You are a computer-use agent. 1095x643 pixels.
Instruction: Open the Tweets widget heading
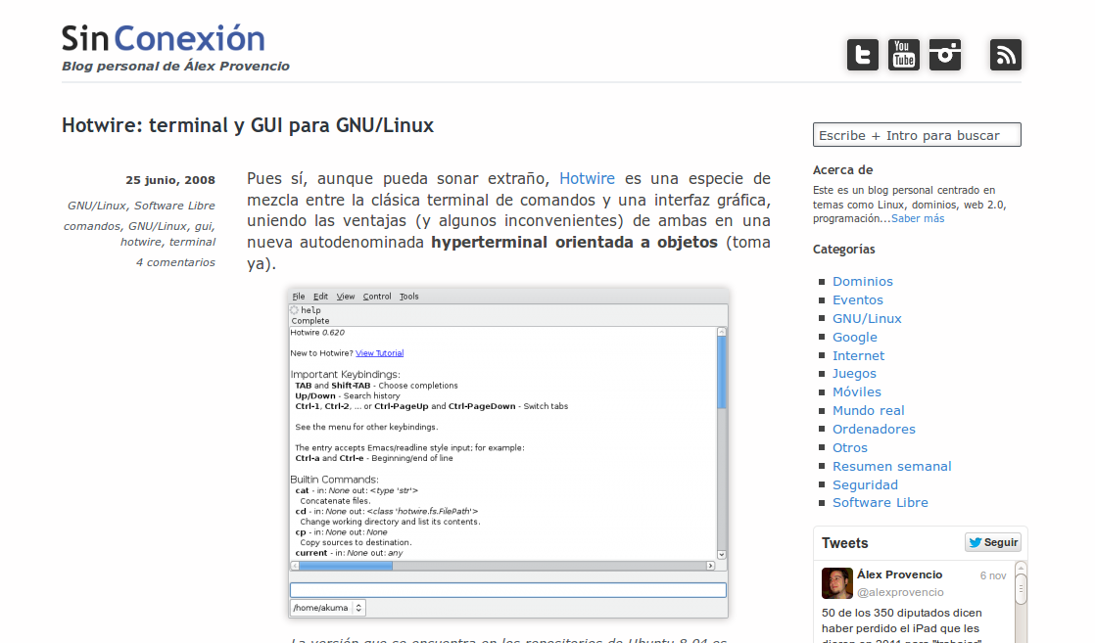click(845, 543)
